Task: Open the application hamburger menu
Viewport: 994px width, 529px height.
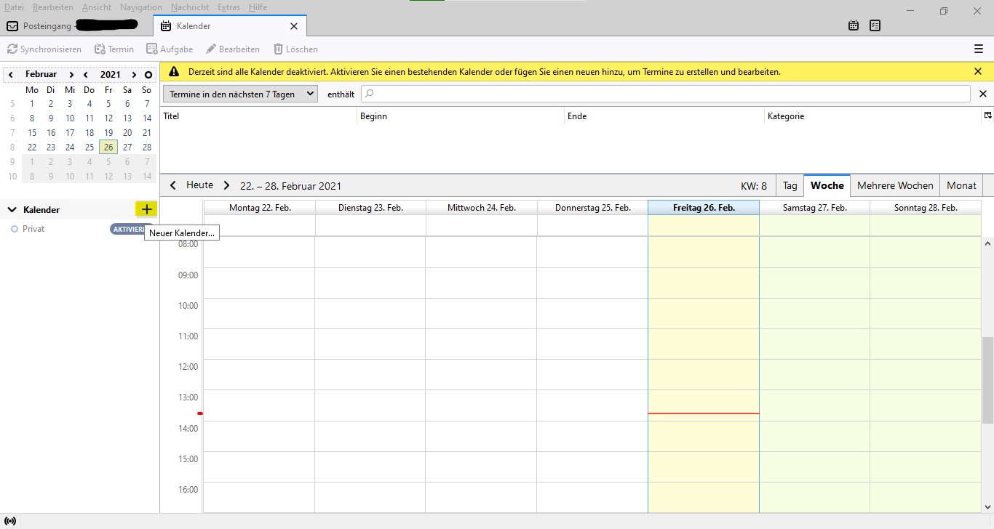Action: click(979, 49)
